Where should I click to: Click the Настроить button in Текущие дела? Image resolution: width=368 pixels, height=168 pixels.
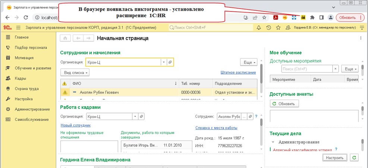click(335, 158)
